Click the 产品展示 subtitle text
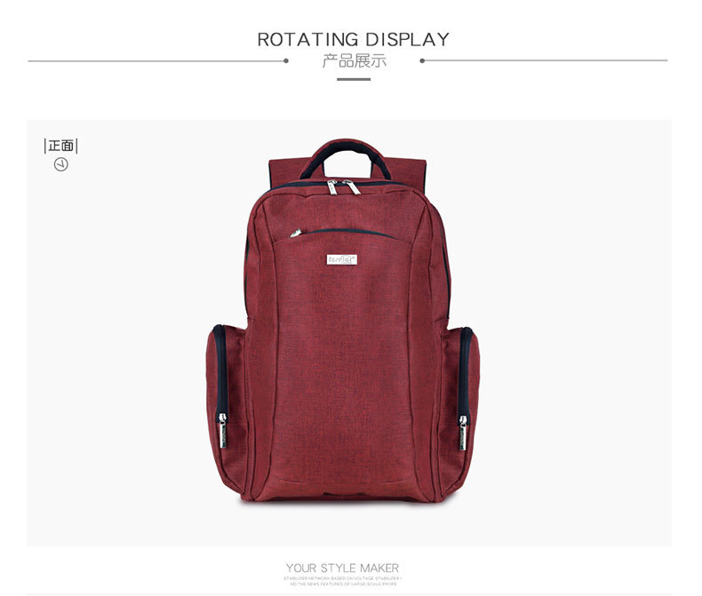This screenshot has width=702, height=596. click(354, 61)
